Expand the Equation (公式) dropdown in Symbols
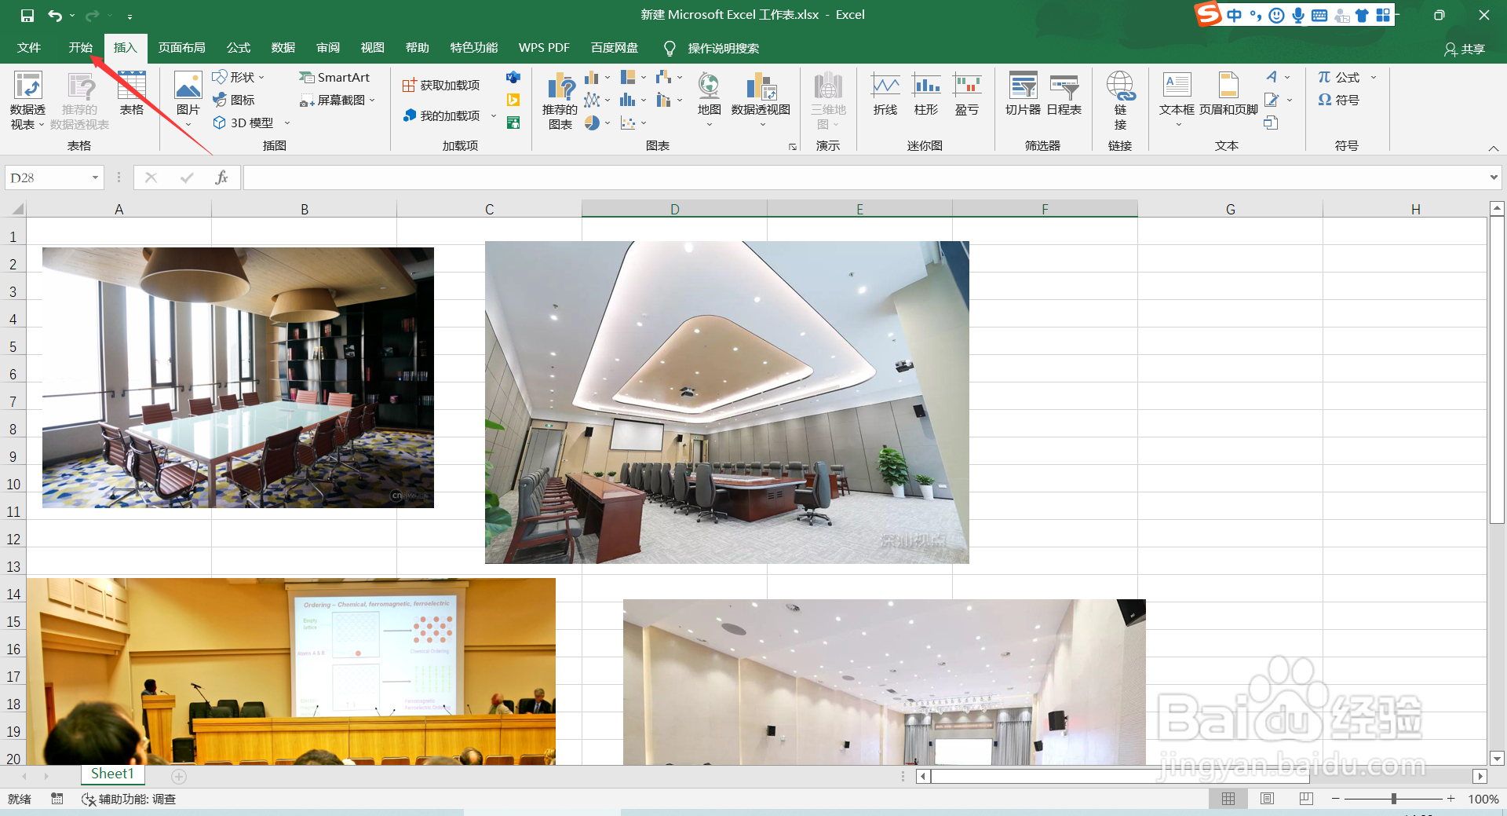This screenshot has width=1507, height=816. coord(1374,77)
